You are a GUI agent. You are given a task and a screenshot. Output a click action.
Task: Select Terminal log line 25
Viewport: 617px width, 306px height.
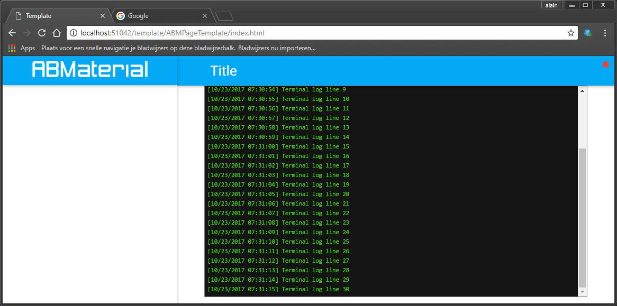[x=278, y=242]
